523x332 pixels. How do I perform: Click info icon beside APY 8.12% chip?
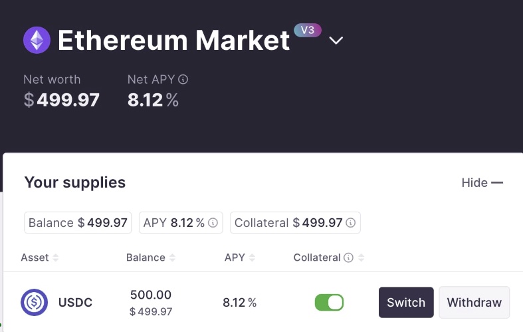click(x=213, y=223)
